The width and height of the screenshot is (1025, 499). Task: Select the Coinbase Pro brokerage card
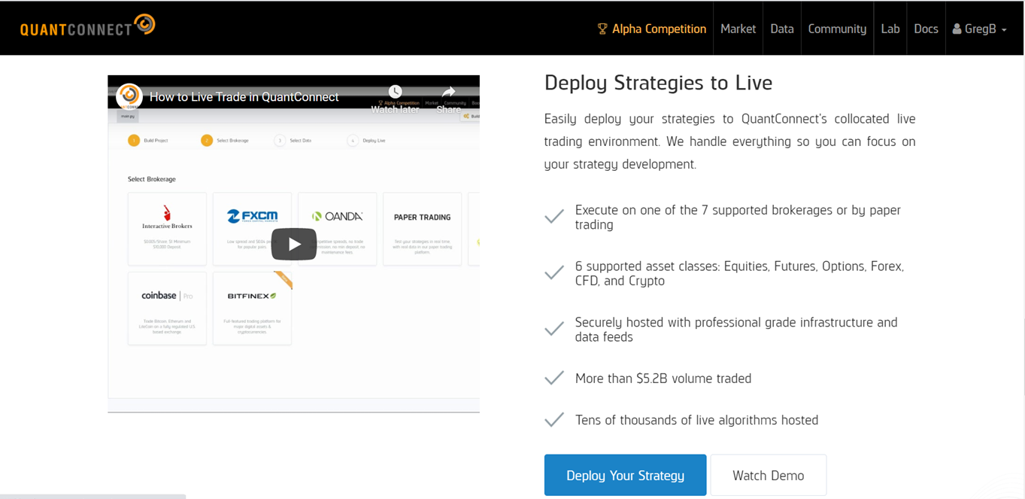(x=167, y=309)
